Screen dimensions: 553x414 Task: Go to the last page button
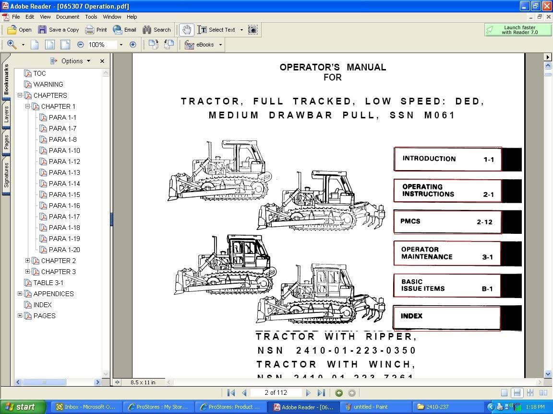[x=321, y=392]
